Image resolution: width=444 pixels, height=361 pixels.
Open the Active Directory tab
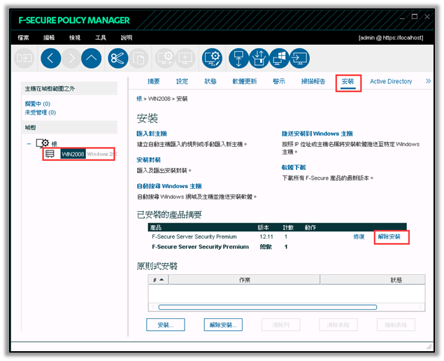point(391,81)
